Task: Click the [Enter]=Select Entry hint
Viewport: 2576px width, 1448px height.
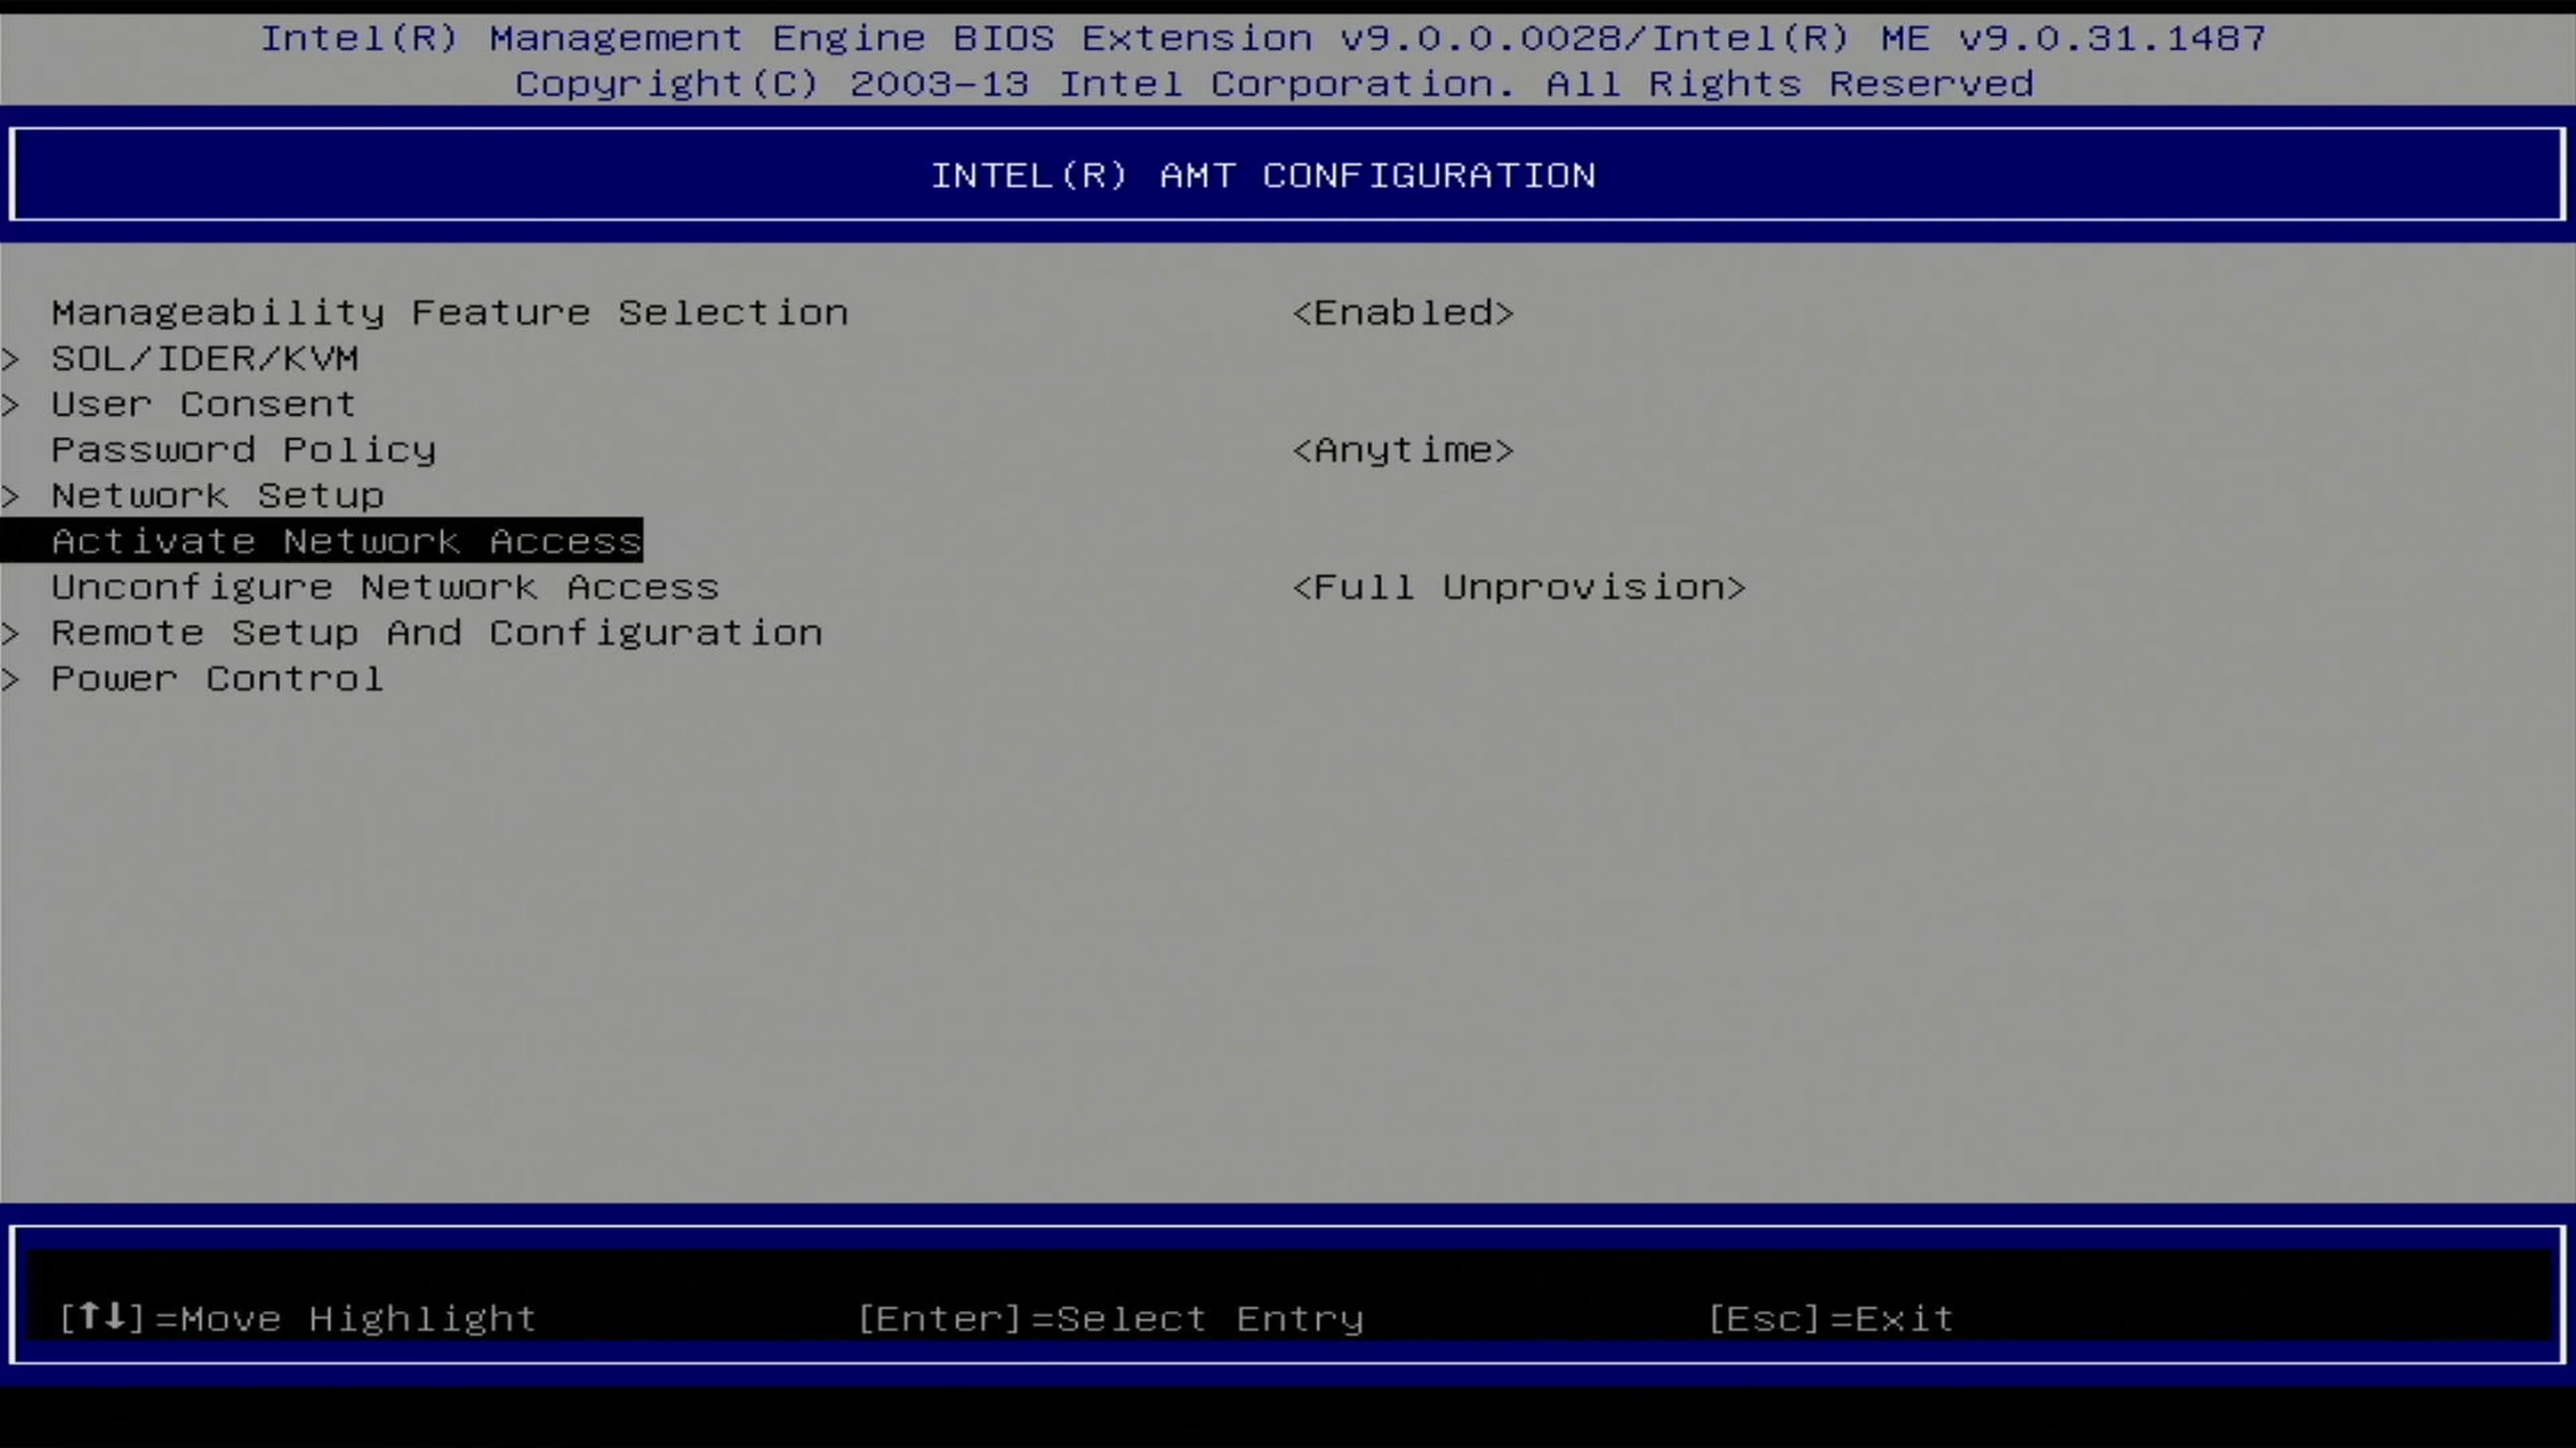Action: [x=1111, y=1319]
